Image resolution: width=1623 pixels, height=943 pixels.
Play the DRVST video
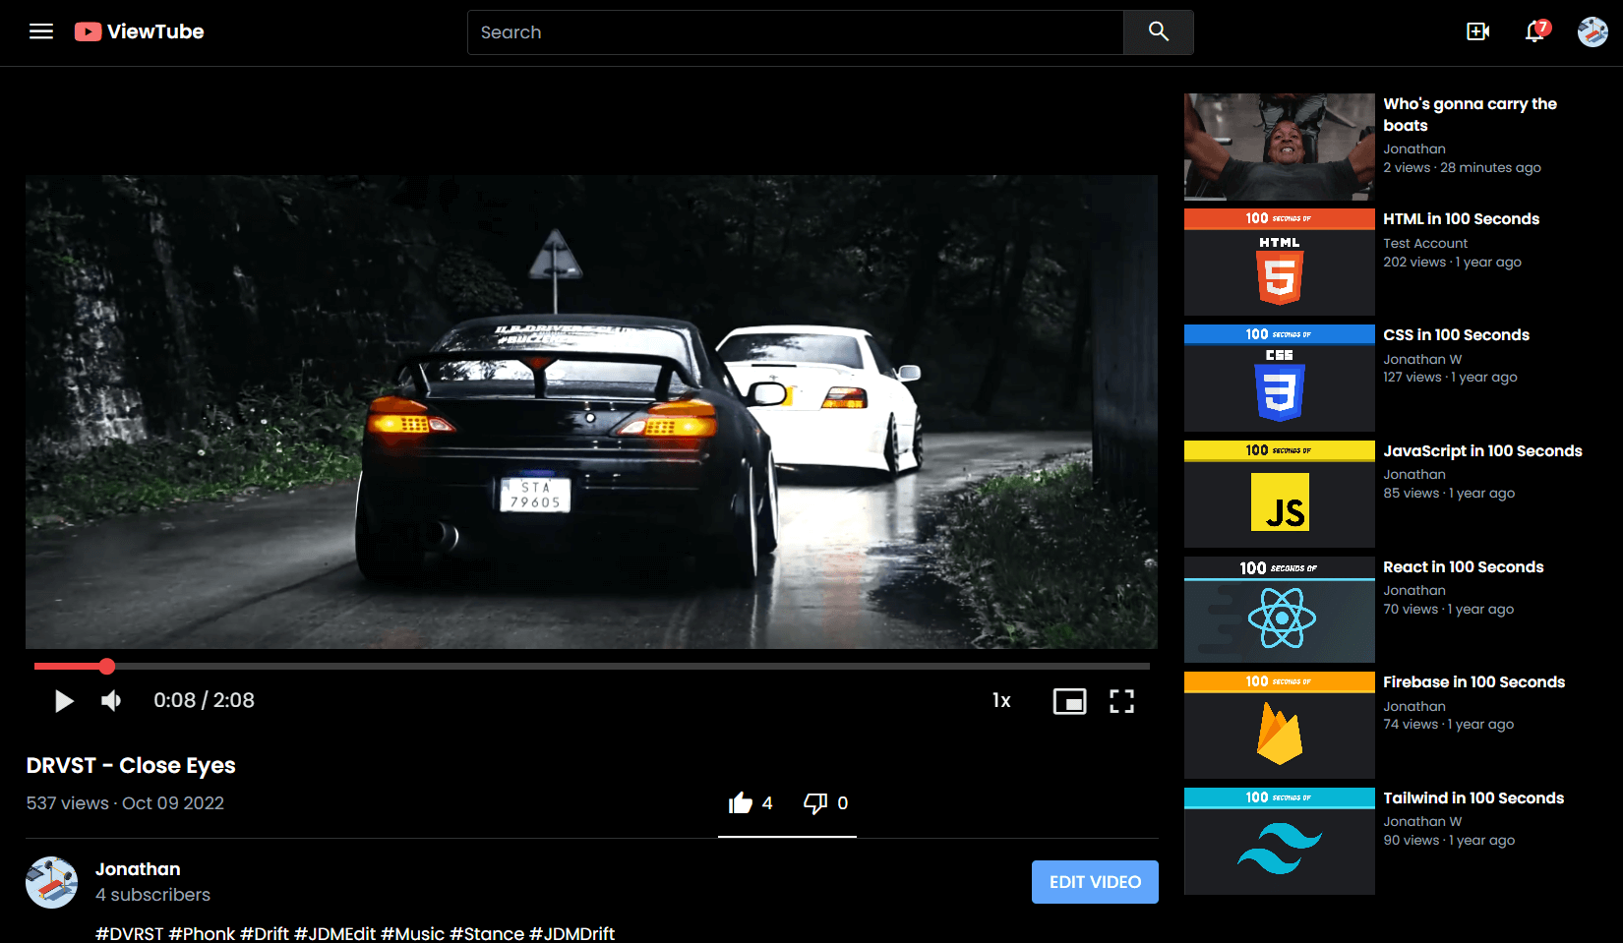click(x=64, y=700)
